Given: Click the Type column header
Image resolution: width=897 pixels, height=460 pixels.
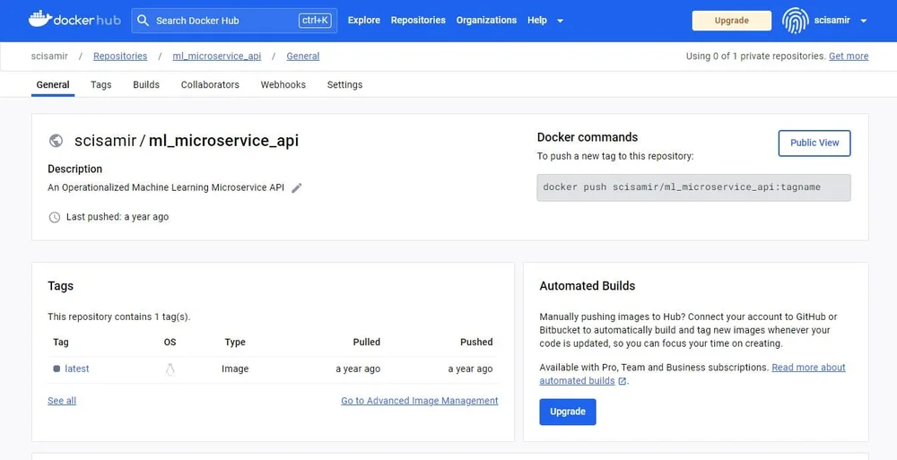Looking at the screenshot, I should (235, 343).
